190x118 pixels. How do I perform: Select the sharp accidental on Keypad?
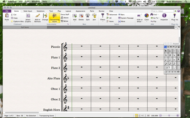tap(170, 55)
